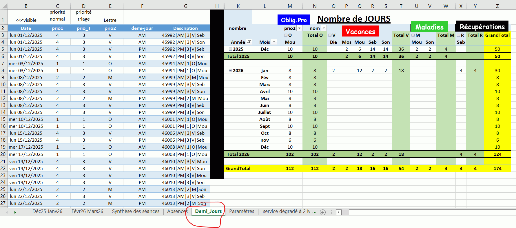Click the Oblig.Pro blue label shape
The image size is (516, 228).
(293, 20)
